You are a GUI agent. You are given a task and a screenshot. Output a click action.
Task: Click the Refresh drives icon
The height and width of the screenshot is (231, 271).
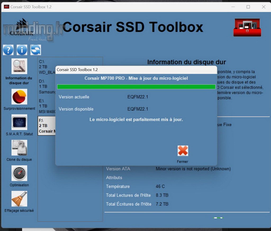click(x=36, y=50)
